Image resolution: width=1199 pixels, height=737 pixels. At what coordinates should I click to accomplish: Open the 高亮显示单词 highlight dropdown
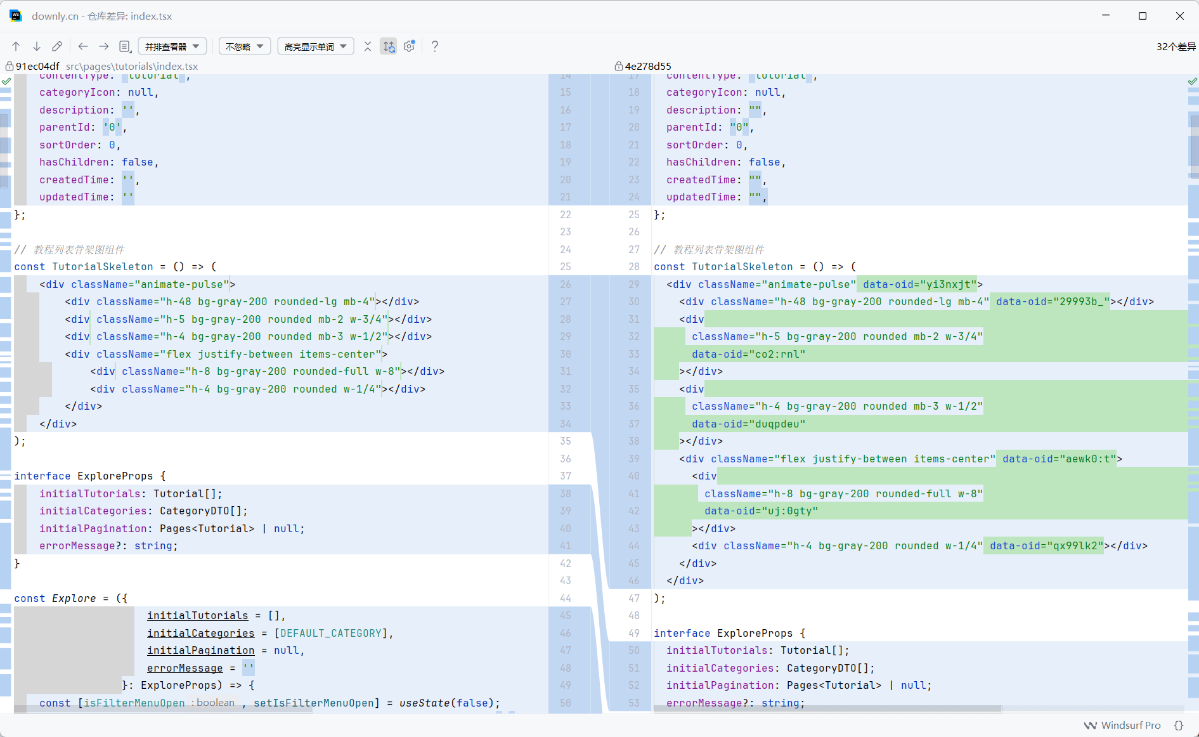(315, 46)
